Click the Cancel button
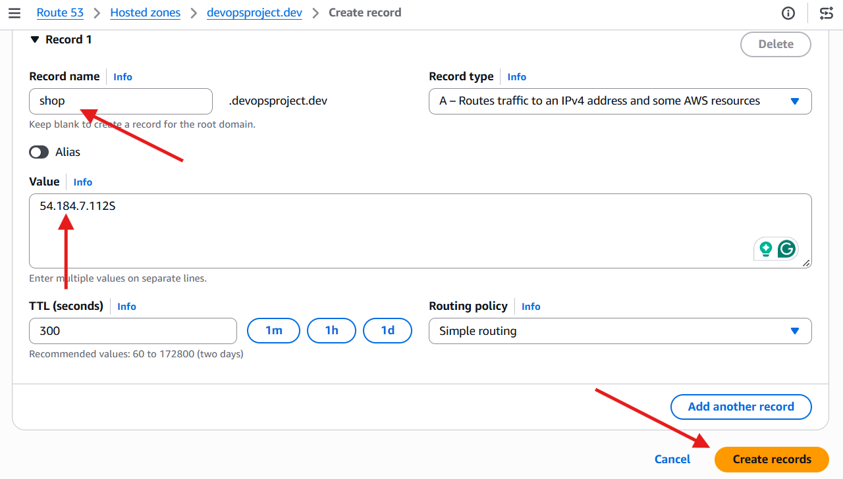Image resolution: width=843 pixels, height=479 pixels. click(x=672, y=459)
